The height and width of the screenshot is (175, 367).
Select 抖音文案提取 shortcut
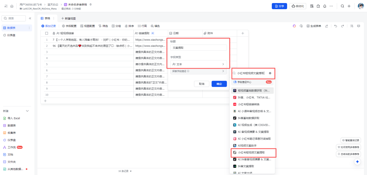click(252, 166)
